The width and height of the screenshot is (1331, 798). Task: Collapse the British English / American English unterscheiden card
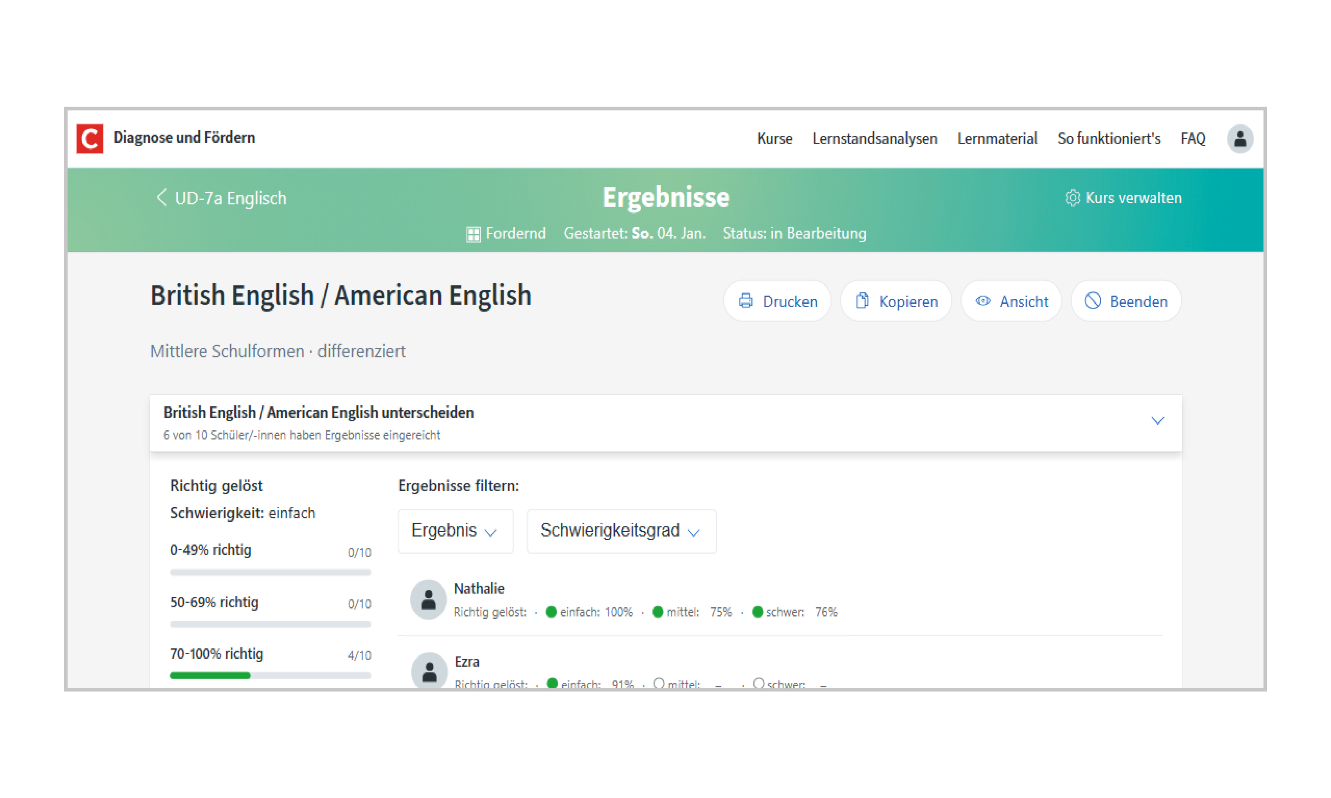pyautogui.click(x=1158, y=420)
